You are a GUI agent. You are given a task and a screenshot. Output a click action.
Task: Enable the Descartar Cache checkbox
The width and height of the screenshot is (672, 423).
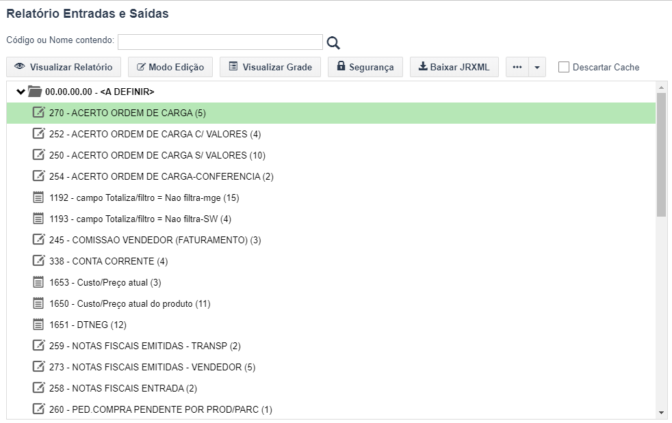(564, 67)
